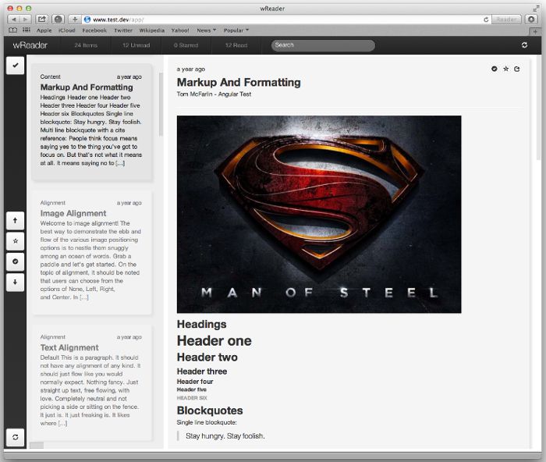Open Safari downloads button
546x462 pixels.
(531, 20)
